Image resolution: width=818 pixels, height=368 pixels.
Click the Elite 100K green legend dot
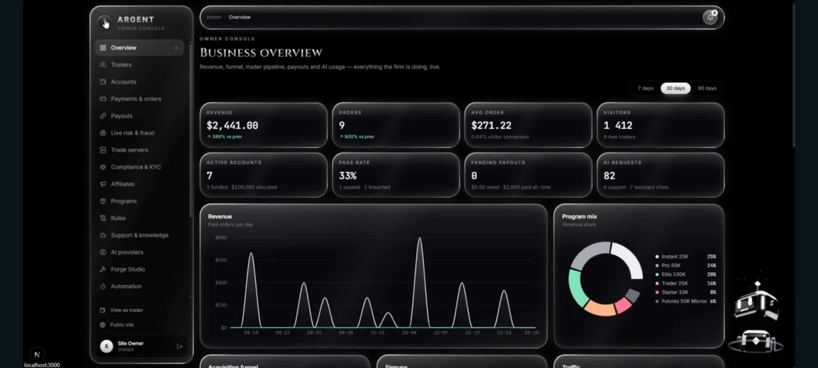click(657, 275)
